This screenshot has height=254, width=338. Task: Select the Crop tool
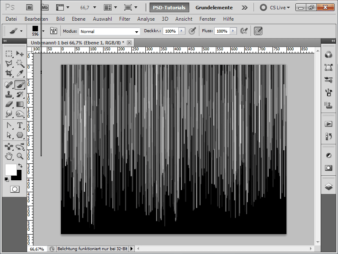click(9, 73)
